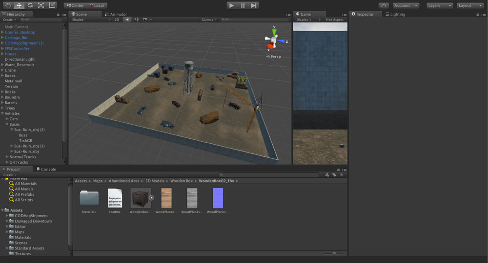488x263 pixels.
Task: Toggle Scene audio speaker icon
Action: pos(137,19)
